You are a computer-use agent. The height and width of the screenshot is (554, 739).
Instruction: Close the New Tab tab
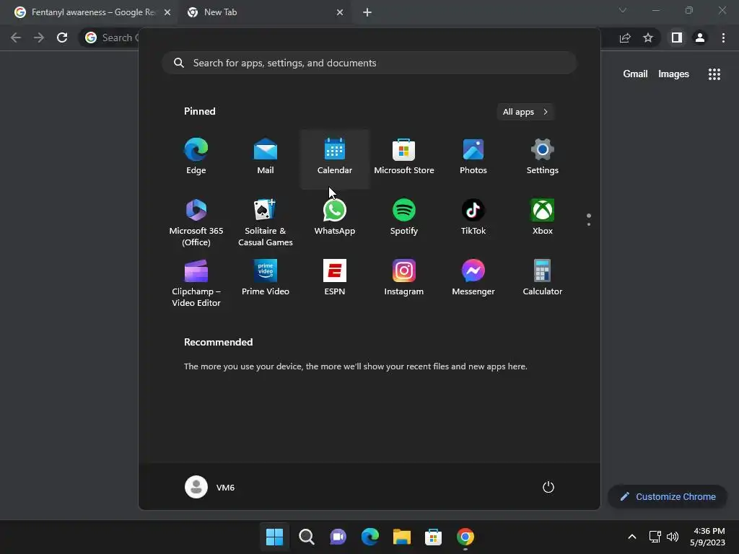coord(340,12)
